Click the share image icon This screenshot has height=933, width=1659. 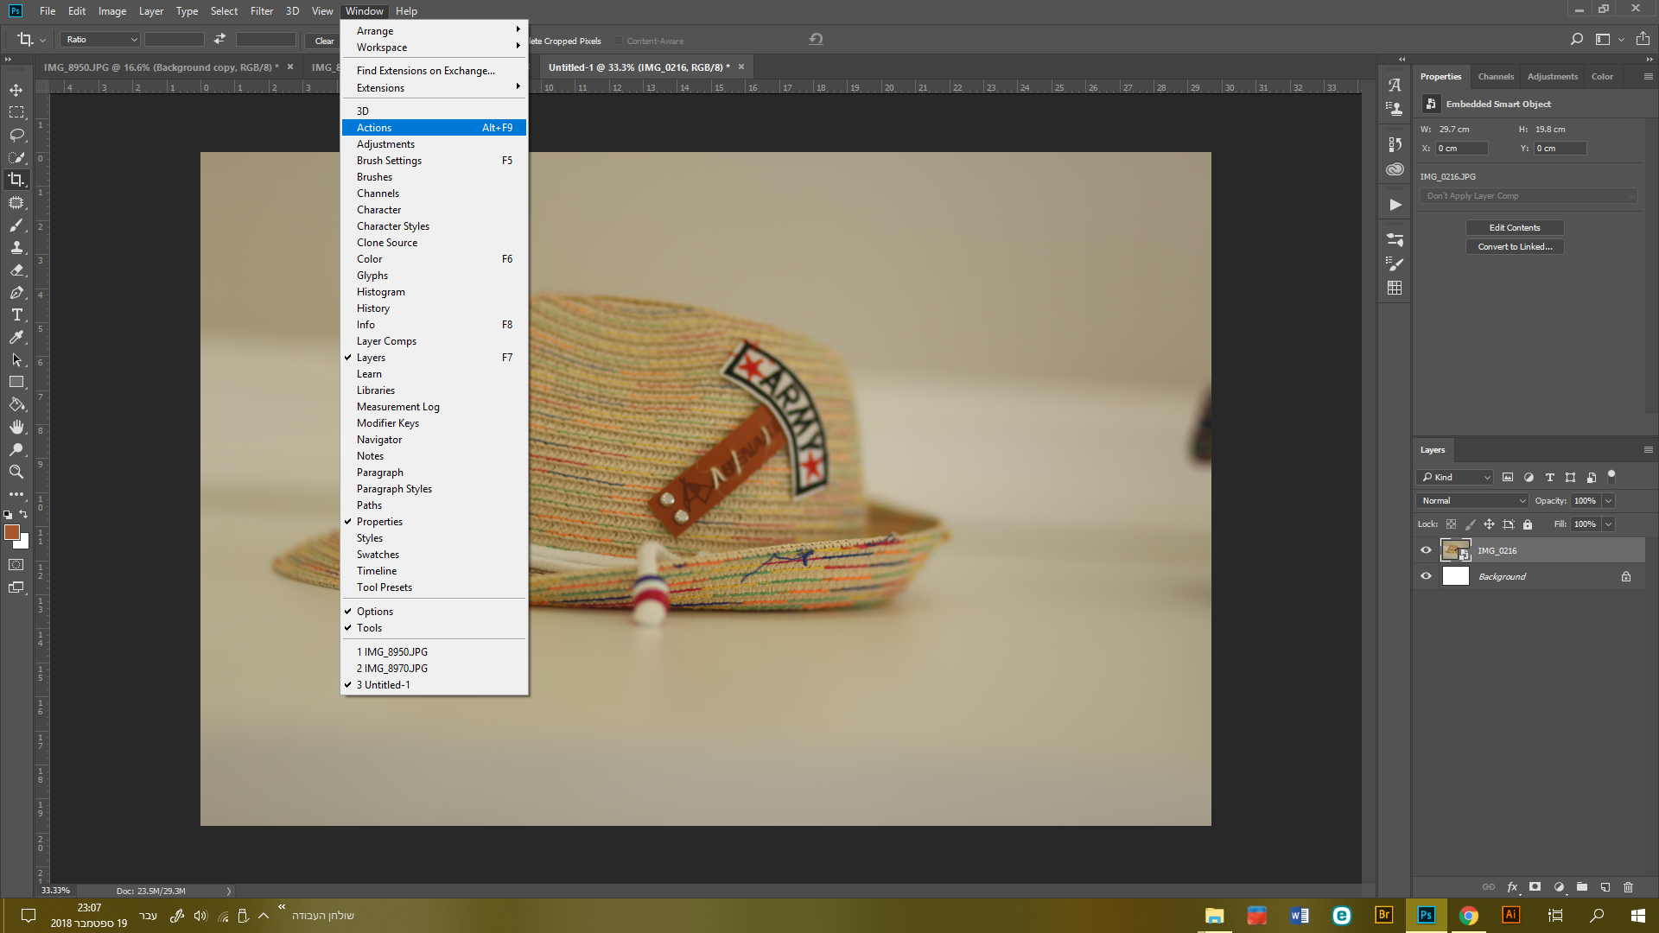(x=1643, y=39)
